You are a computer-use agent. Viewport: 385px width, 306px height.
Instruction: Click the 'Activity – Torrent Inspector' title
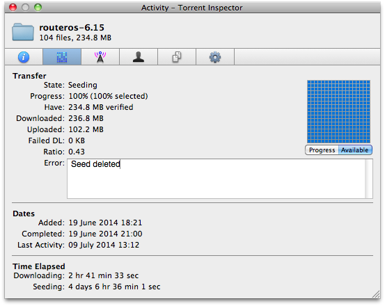191,8
